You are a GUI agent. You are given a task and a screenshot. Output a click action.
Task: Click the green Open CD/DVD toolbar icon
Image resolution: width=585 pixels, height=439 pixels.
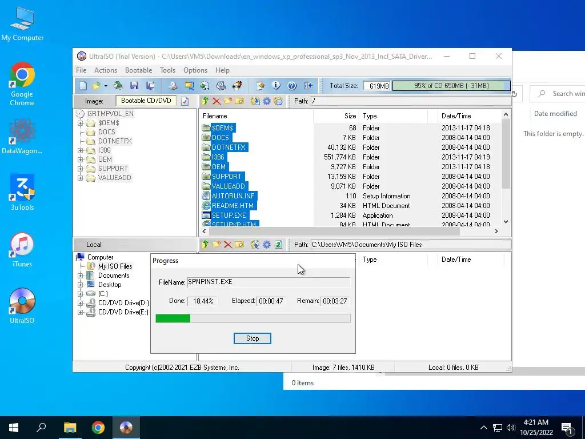pos(118,86)
